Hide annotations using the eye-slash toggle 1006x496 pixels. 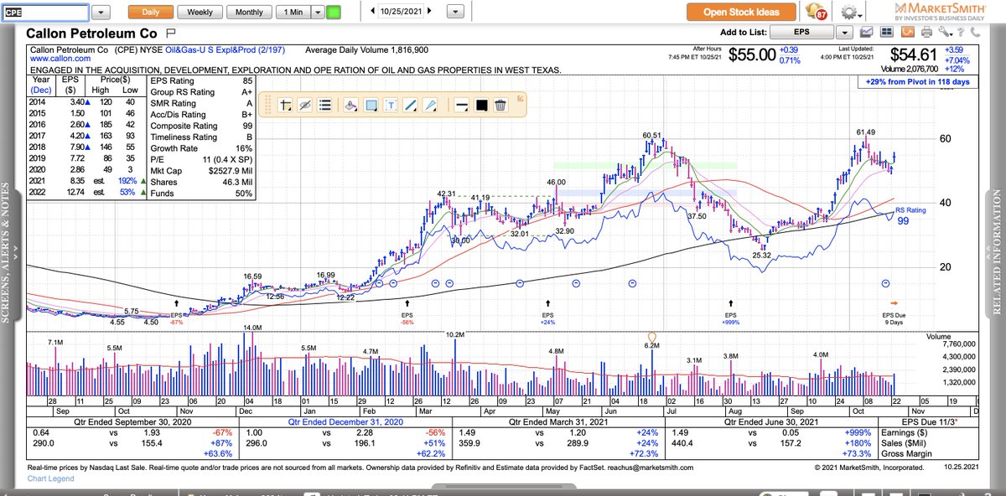tap(304, 106)
